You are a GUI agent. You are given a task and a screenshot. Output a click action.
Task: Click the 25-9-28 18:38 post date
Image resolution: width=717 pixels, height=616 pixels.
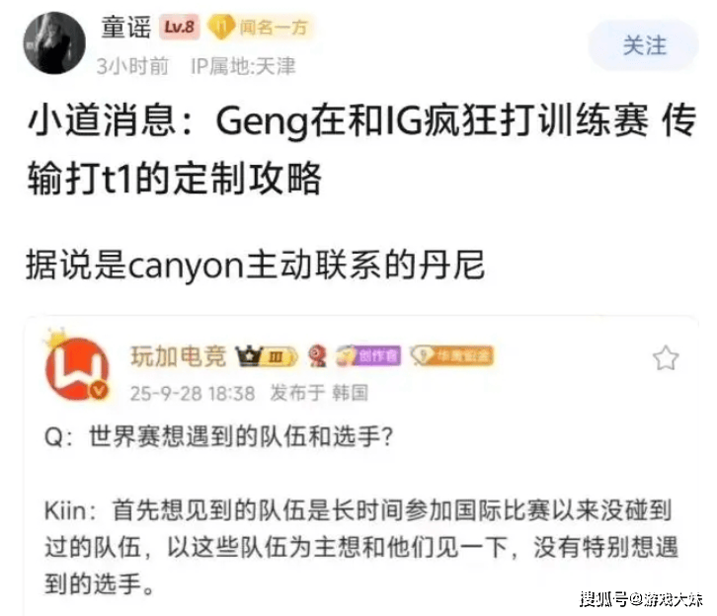pos(193,393)
